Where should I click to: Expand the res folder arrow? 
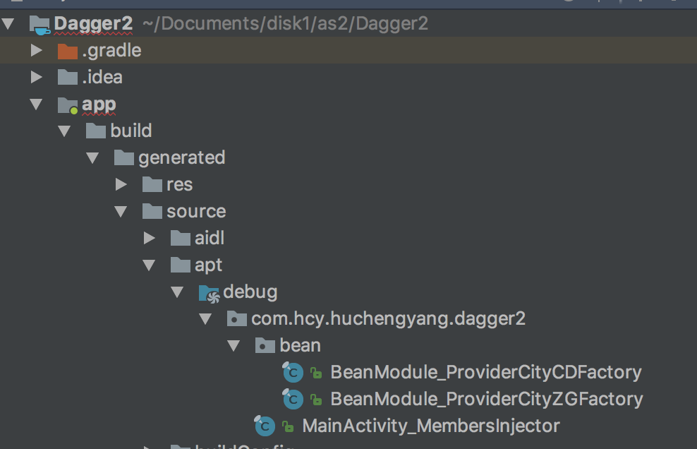(x=121, y=185)
